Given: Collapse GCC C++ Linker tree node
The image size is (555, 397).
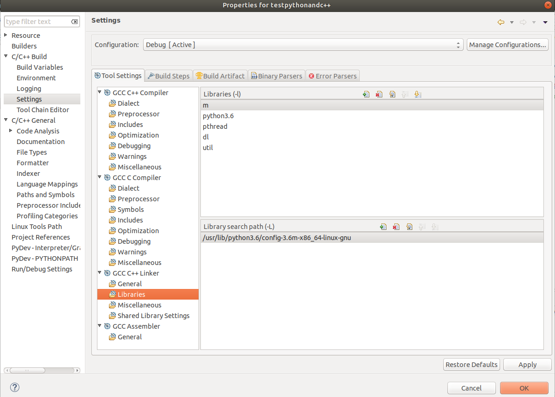Looking at the screenshot, I should [100, 273].
